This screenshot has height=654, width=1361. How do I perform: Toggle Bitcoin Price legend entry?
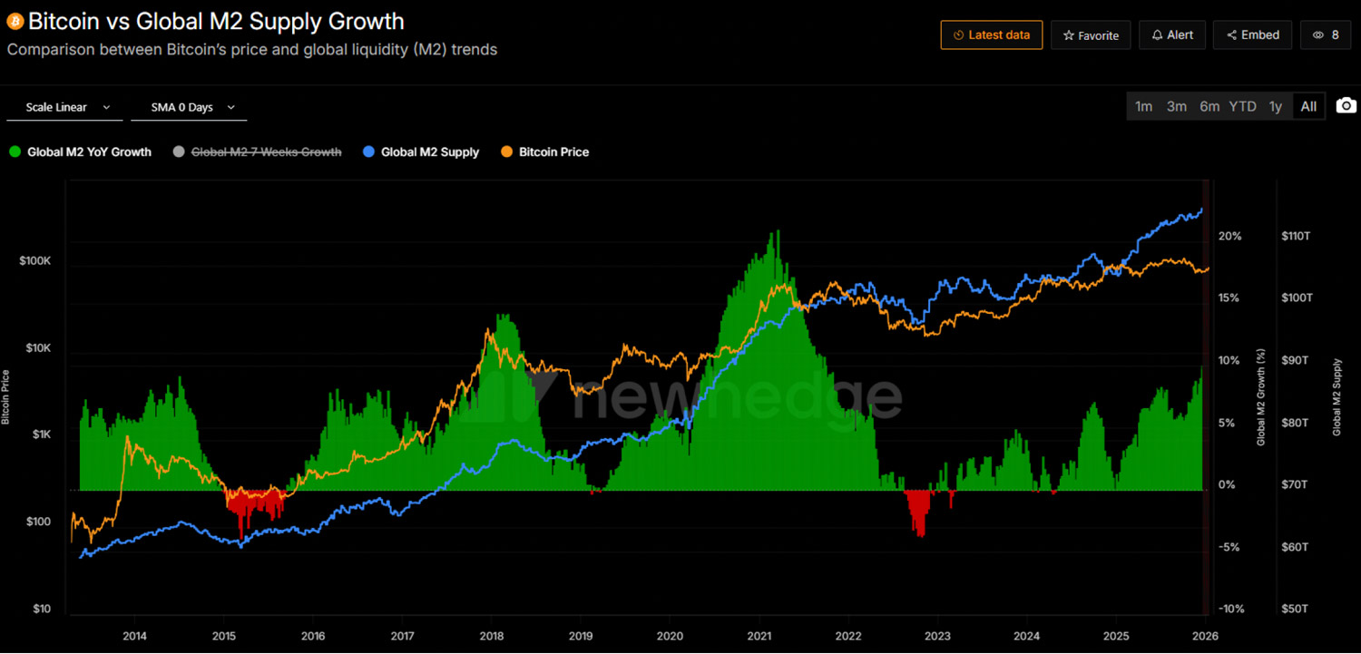click(544, 152)
